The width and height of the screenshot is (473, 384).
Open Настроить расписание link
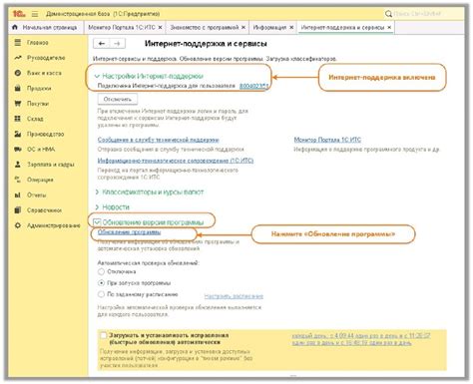(234, 296)
